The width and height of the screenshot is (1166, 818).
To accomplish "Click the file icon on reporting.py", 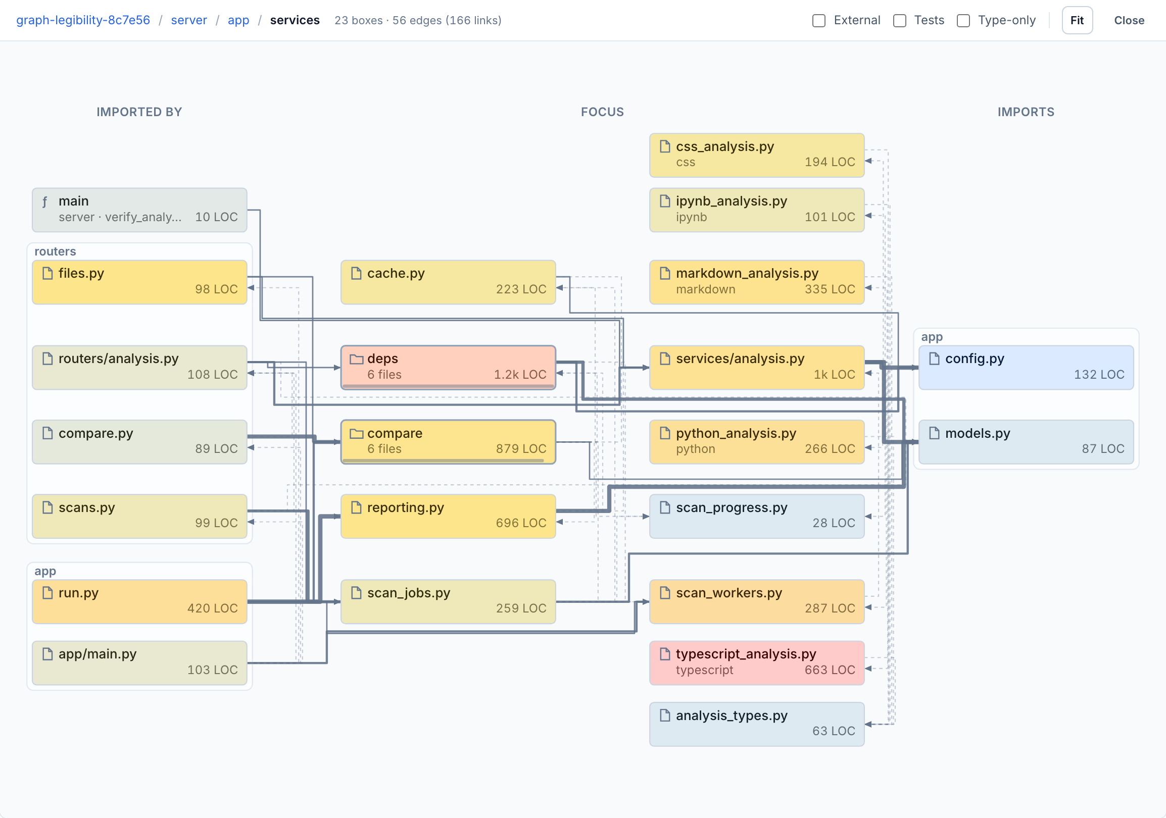I will point(356,508).
